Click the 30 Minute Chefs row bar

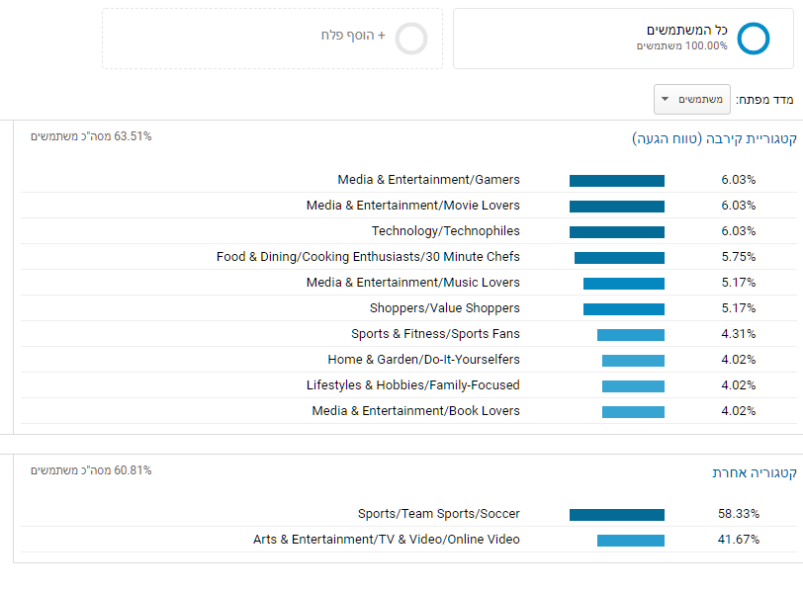tap(619, 258)
